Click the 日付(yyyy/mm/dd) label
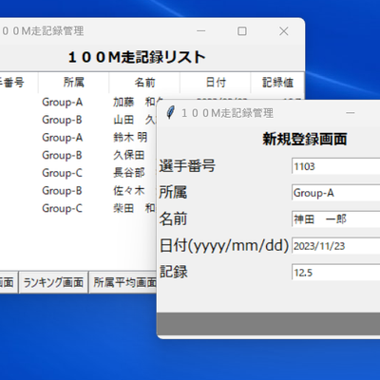 click(x=224, y=246)
